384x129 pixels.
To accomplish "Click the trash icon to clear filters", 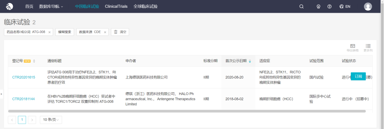I will [x=116, y=32].
